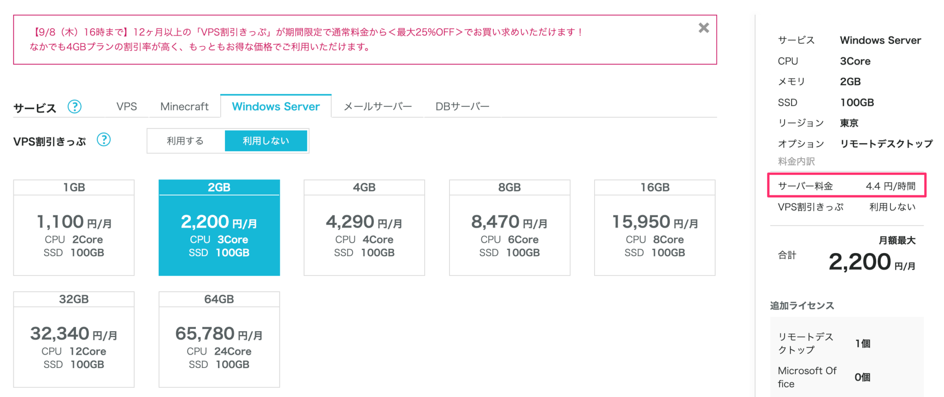
Task: Click the 月額最大 label
Action: click(897, 240)
